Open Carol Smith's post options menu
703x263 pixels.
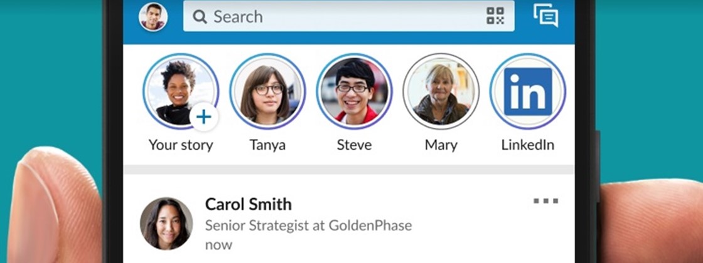545,201
